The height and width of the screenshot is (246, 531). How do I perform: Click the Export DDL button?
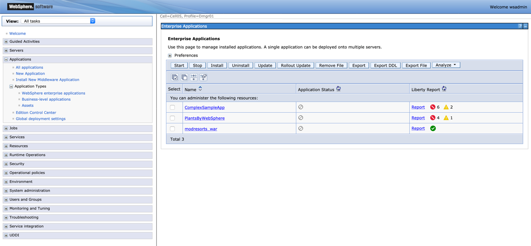pyautogui.click(x=385, y=65)
